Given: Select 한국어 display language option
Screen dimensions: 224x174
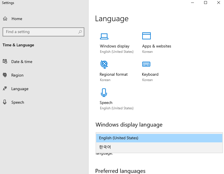Looking at the screenshot, I should point(159,147).
